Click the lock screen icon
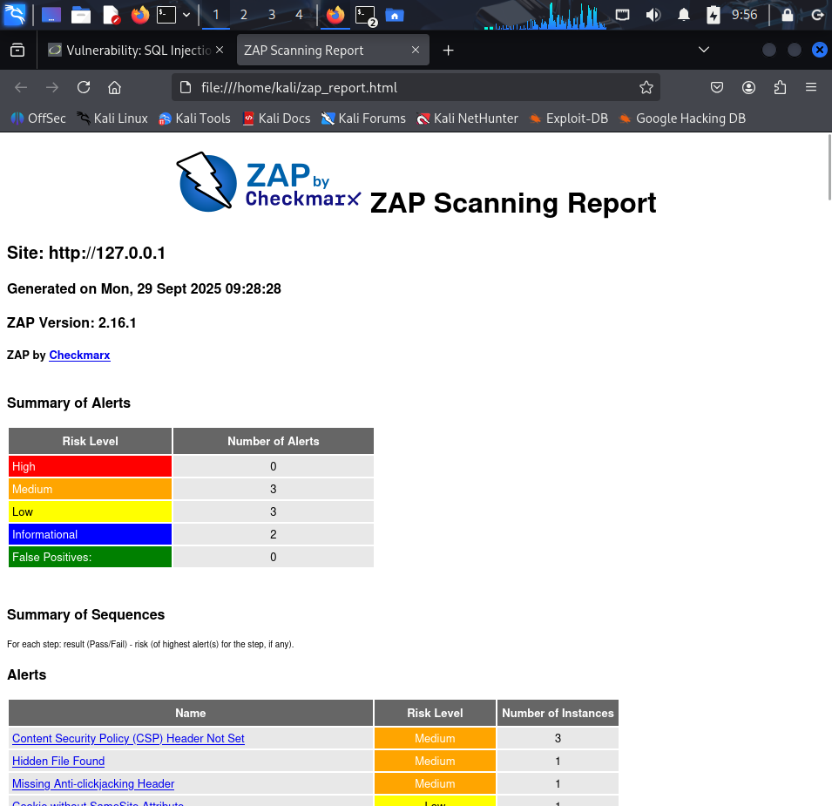The height and width of the screenshot is (806, 832). tap(788, 15)
